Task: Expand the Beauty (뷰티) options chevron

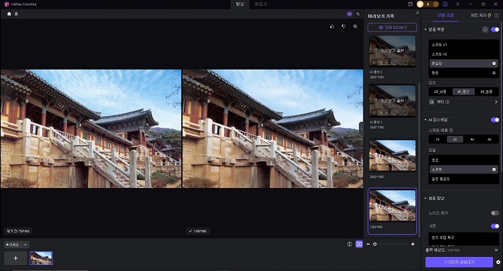Action: [496, 102]
